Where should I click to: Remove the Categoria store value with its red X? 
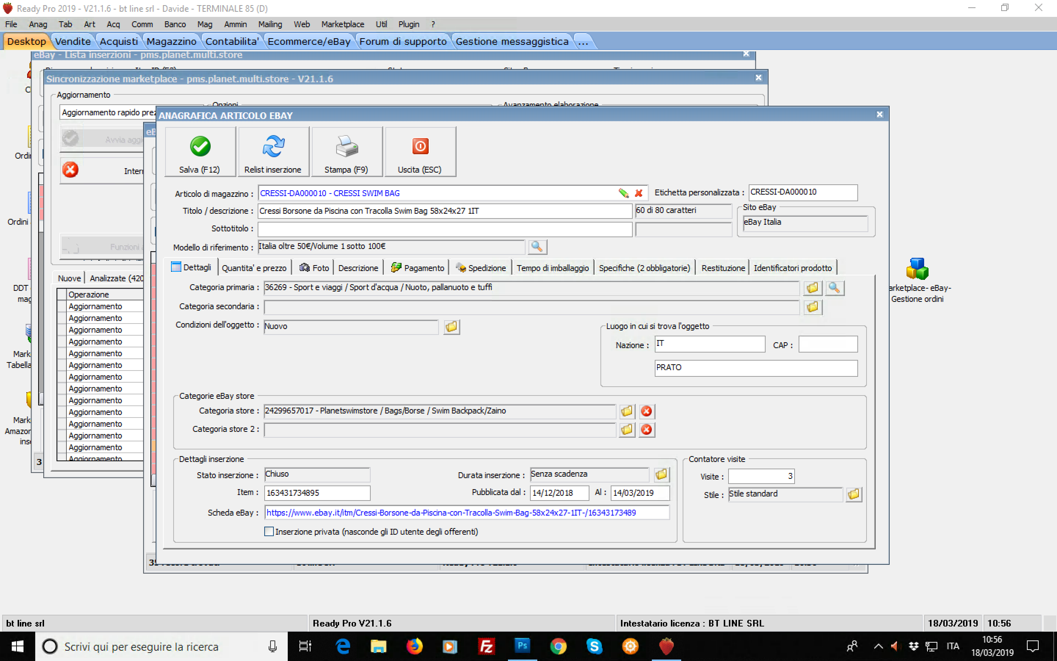tap(646, 411)
